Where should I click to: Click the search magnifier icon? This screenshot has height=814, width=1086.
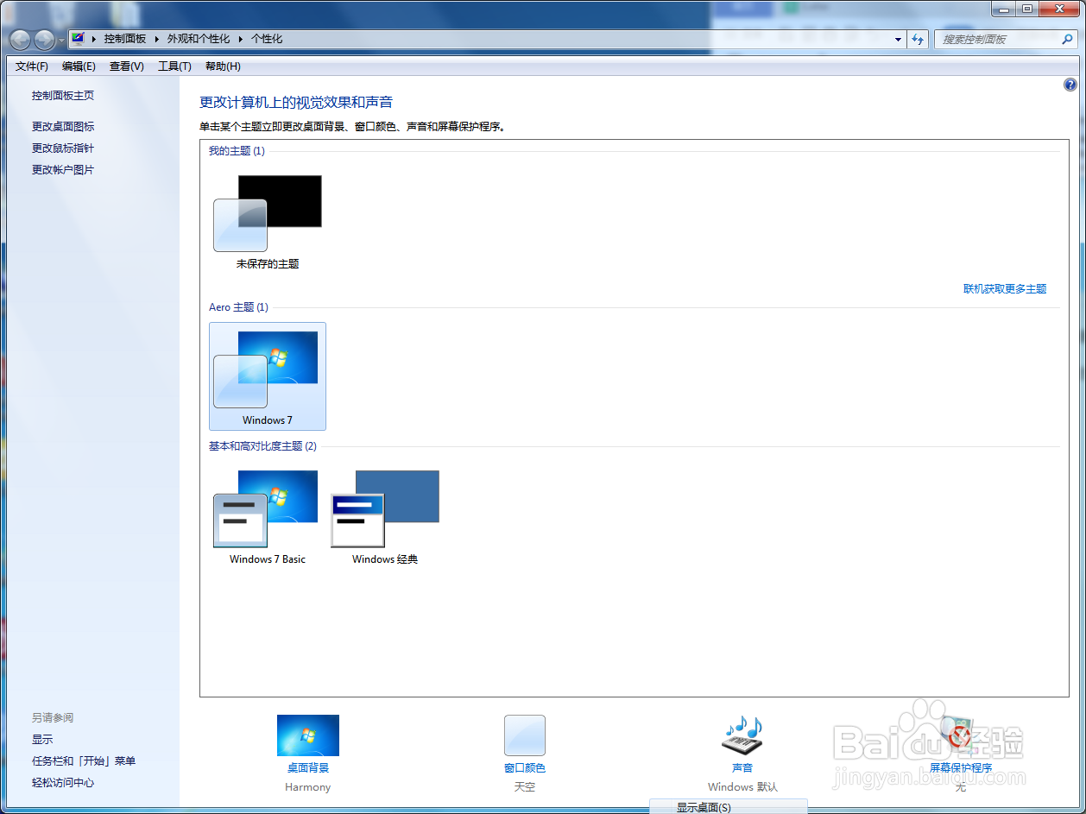tap(1067, 39)
